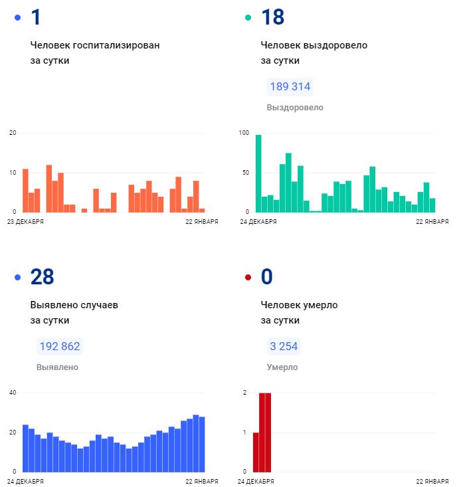Click the gray label "Выздоровело"

[x=295, y=108]
